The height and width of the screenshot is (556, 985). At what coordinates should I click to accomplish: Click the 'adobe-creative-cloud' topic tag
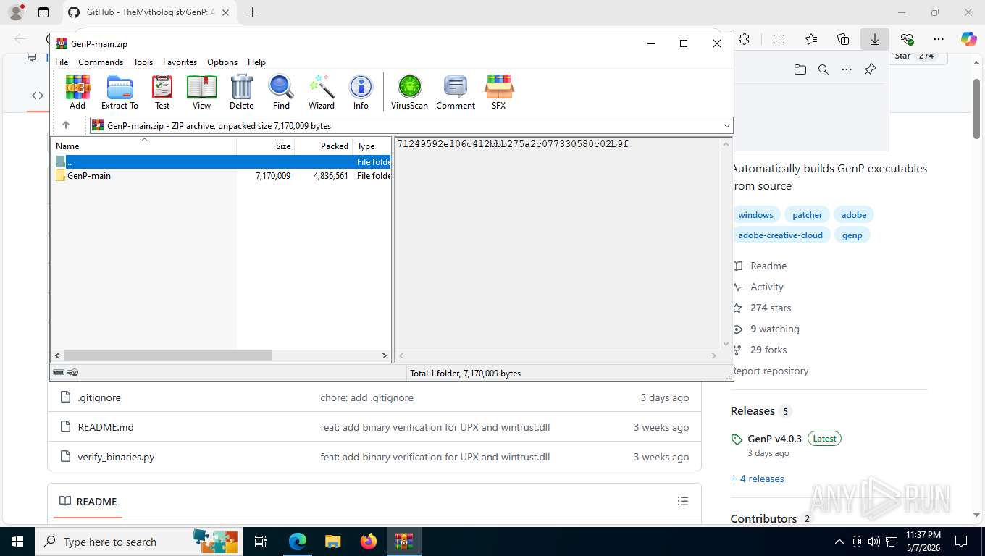tap(780, 235)
